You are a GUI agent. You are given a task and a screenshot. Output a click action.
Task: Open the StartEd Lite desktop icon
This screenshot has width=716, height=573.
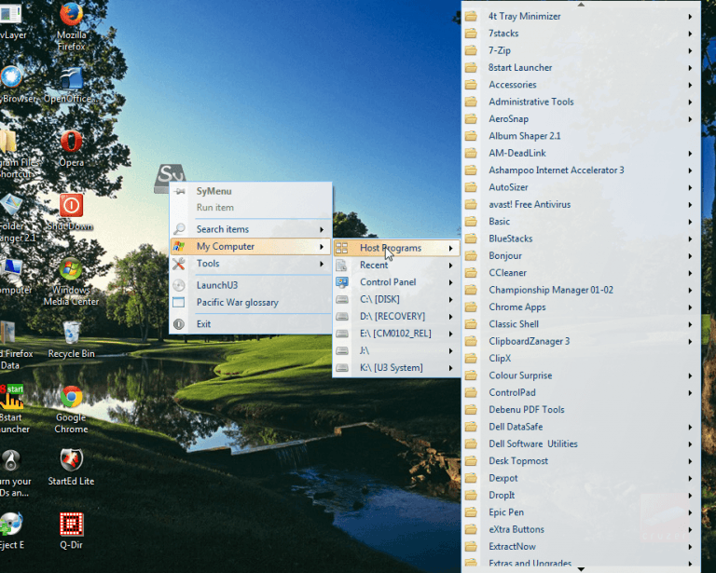(x=71, y=461)
